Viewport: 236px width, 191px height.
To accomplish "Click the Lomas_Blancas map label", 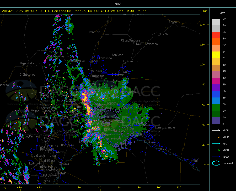I will pyautogui.click(x=165, y=127).
